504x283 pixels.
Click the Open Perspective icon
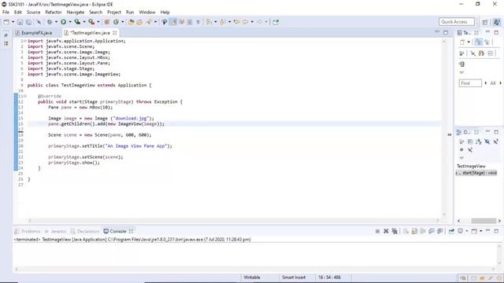click(x=485, y=22)
